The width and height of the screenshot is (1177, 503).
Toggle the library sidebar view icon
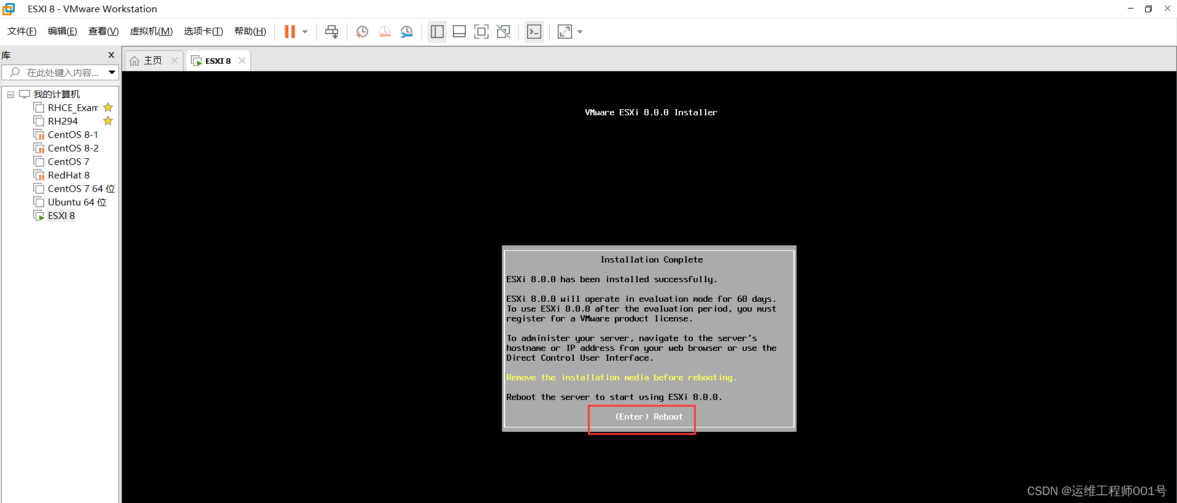pyautogui.click(x=437, y=32)
